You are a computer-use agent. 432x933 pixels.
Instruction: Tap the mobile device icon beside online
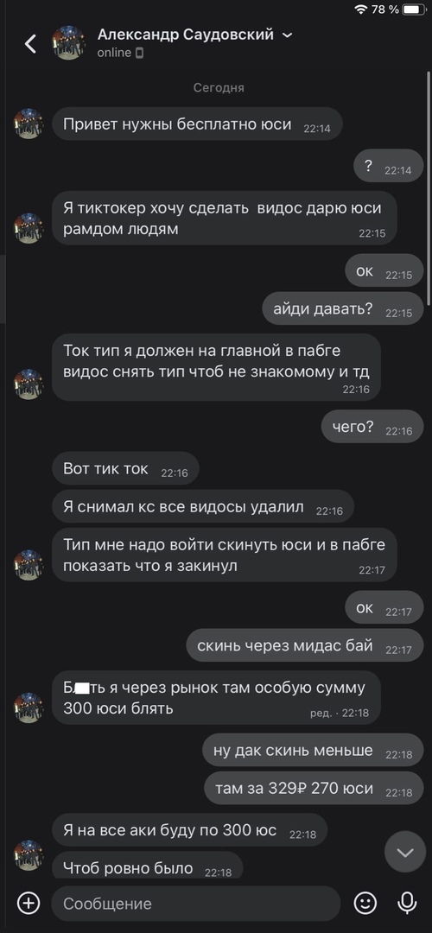(139, 53)
